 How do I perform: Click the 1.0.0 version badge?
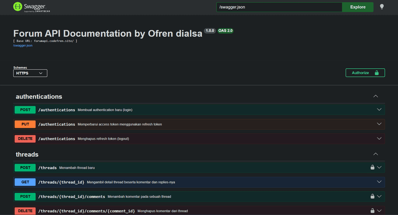[210, 31]
